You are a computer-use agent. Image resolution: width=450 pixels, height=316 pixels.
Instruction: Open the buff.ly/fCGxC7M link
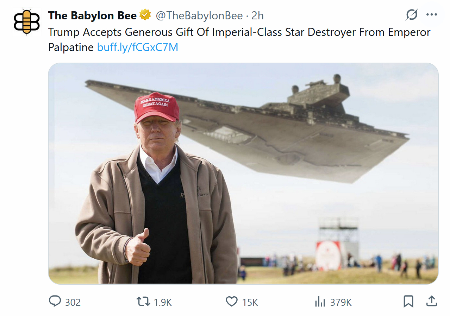click(137, 47)
